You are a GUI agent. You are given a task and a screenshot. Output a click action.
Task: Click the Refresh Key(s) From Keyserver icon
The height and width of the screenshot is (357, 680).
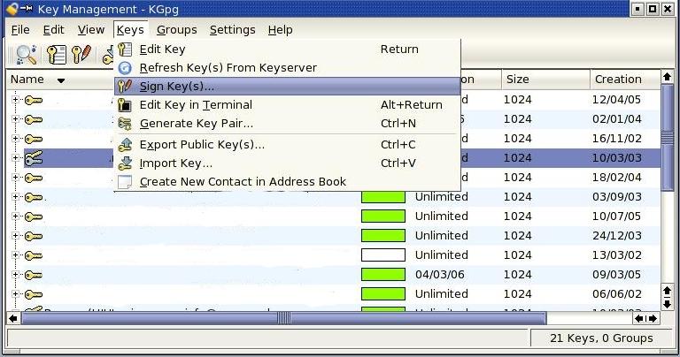coord(125,68)
